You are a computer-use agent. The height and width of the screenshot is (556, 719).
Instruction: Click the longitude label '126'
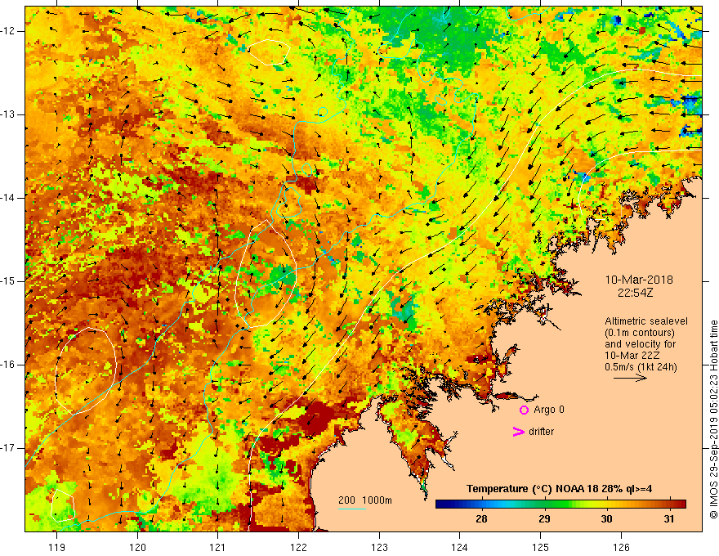pyautogui.click(x=621, y=547)
